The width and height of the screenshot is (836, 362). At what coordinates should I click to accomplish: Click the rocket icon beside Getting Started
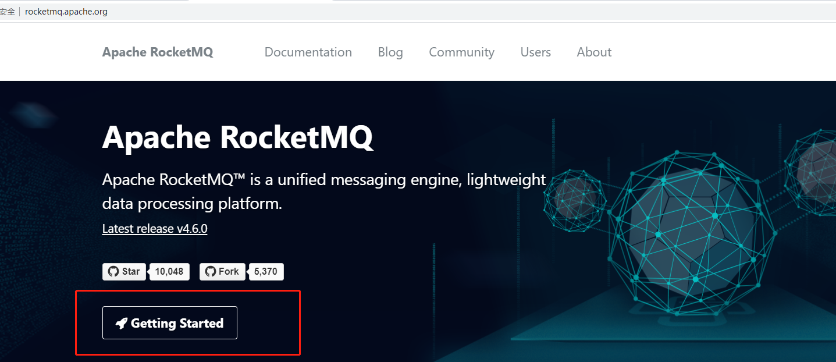point(122,324)
